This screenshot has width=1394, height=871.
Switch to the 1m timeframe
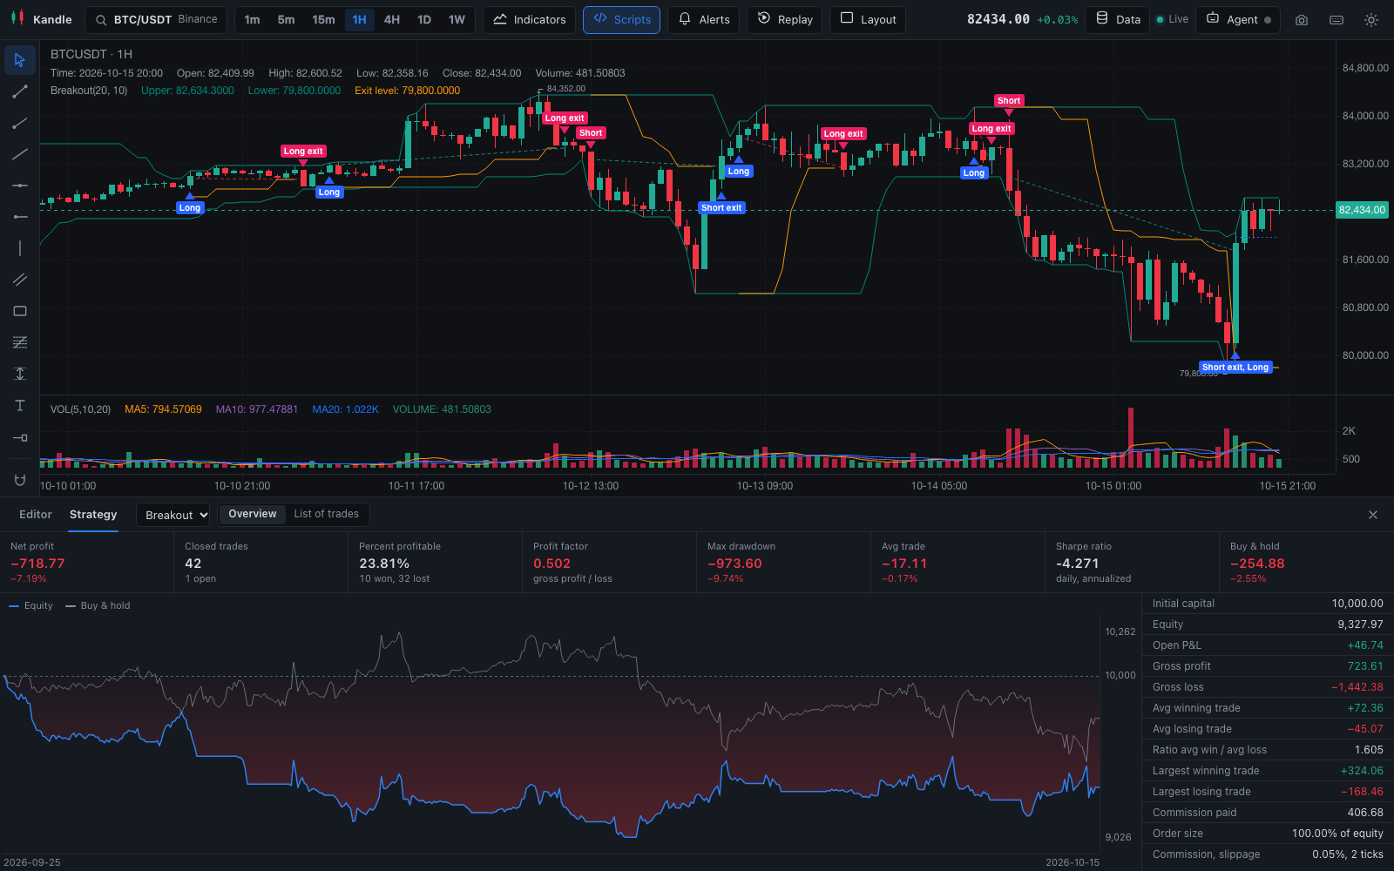point(252,20)
